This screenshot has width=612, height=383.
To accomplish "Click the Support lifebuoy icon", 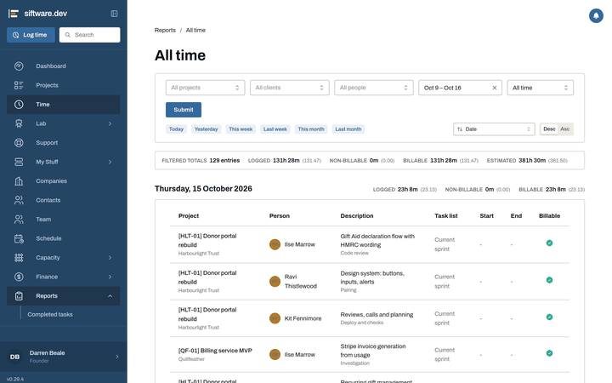I will pyautogui.click(x=19, y=143).
